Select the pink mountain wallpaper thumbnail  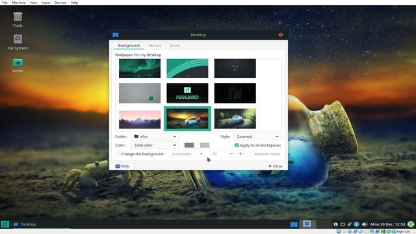pos(140,120)
